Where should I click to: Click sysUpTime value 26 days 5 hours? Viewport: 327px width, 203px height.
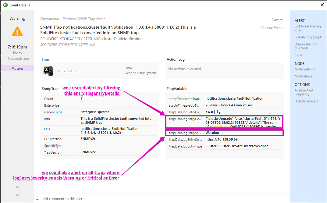pyautogui.click(x=229, y=105)
